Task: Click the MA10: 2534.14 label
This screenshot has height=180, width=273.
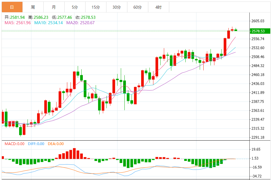Action: tap(48, 23)
